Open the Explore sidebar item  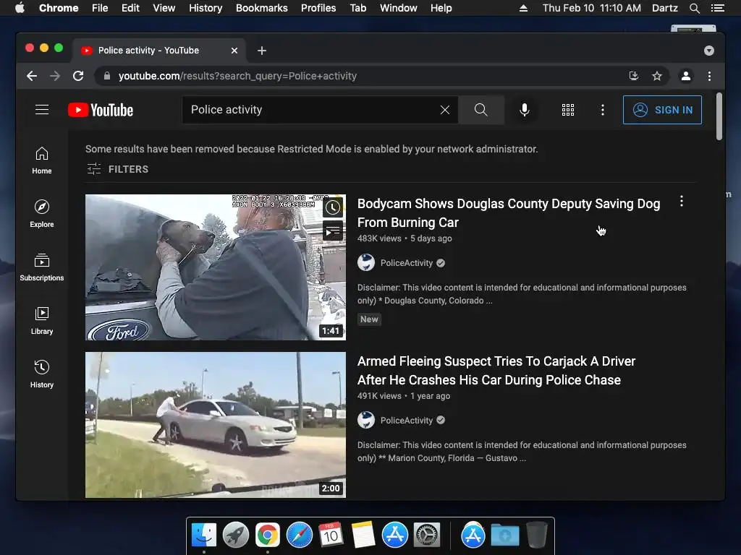coord(42,214)
